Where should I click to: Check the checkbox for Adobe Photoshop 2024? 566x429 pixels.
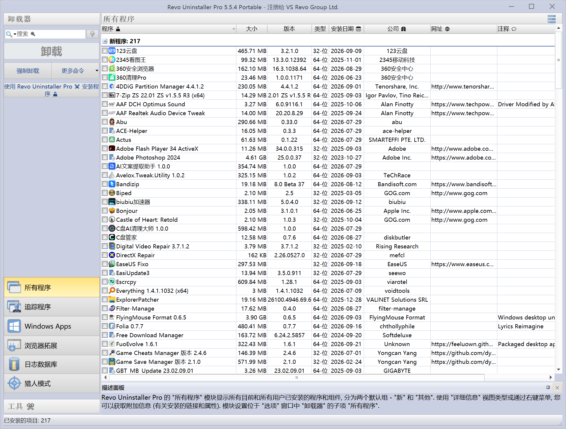[x=105, y=157]
